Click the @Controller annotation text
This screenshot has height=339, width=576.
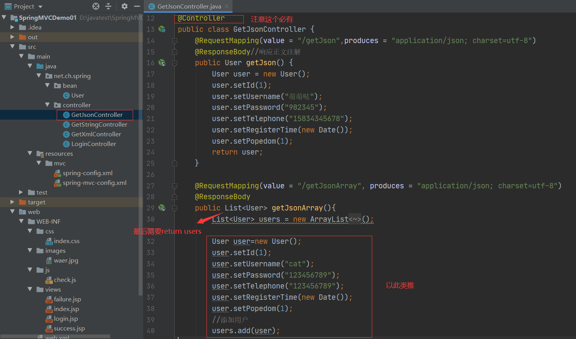201,18
